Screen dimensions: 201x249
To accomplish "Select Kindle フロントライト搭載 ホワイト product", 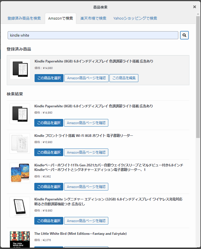I will (49, 152).
